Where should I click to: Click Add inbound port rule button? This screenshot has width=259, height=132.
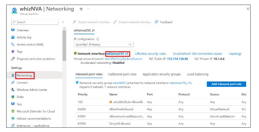(x=226, y=84)
